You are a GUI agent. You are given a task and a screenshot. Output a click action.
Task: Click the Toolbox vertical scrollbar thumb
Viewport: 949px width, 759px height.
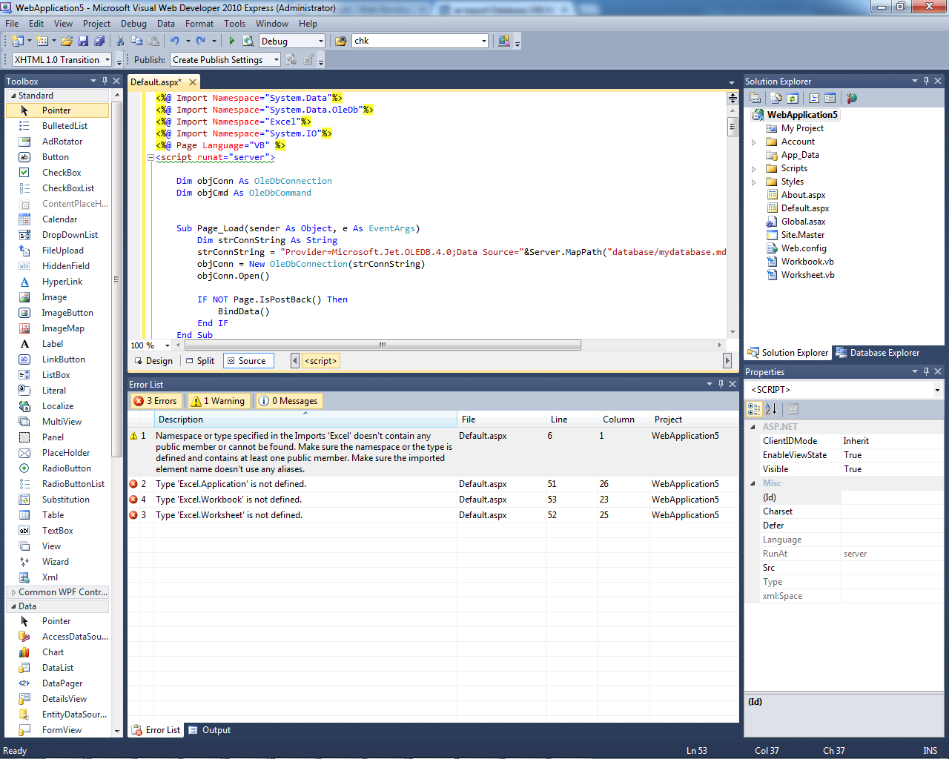(116, 279)
